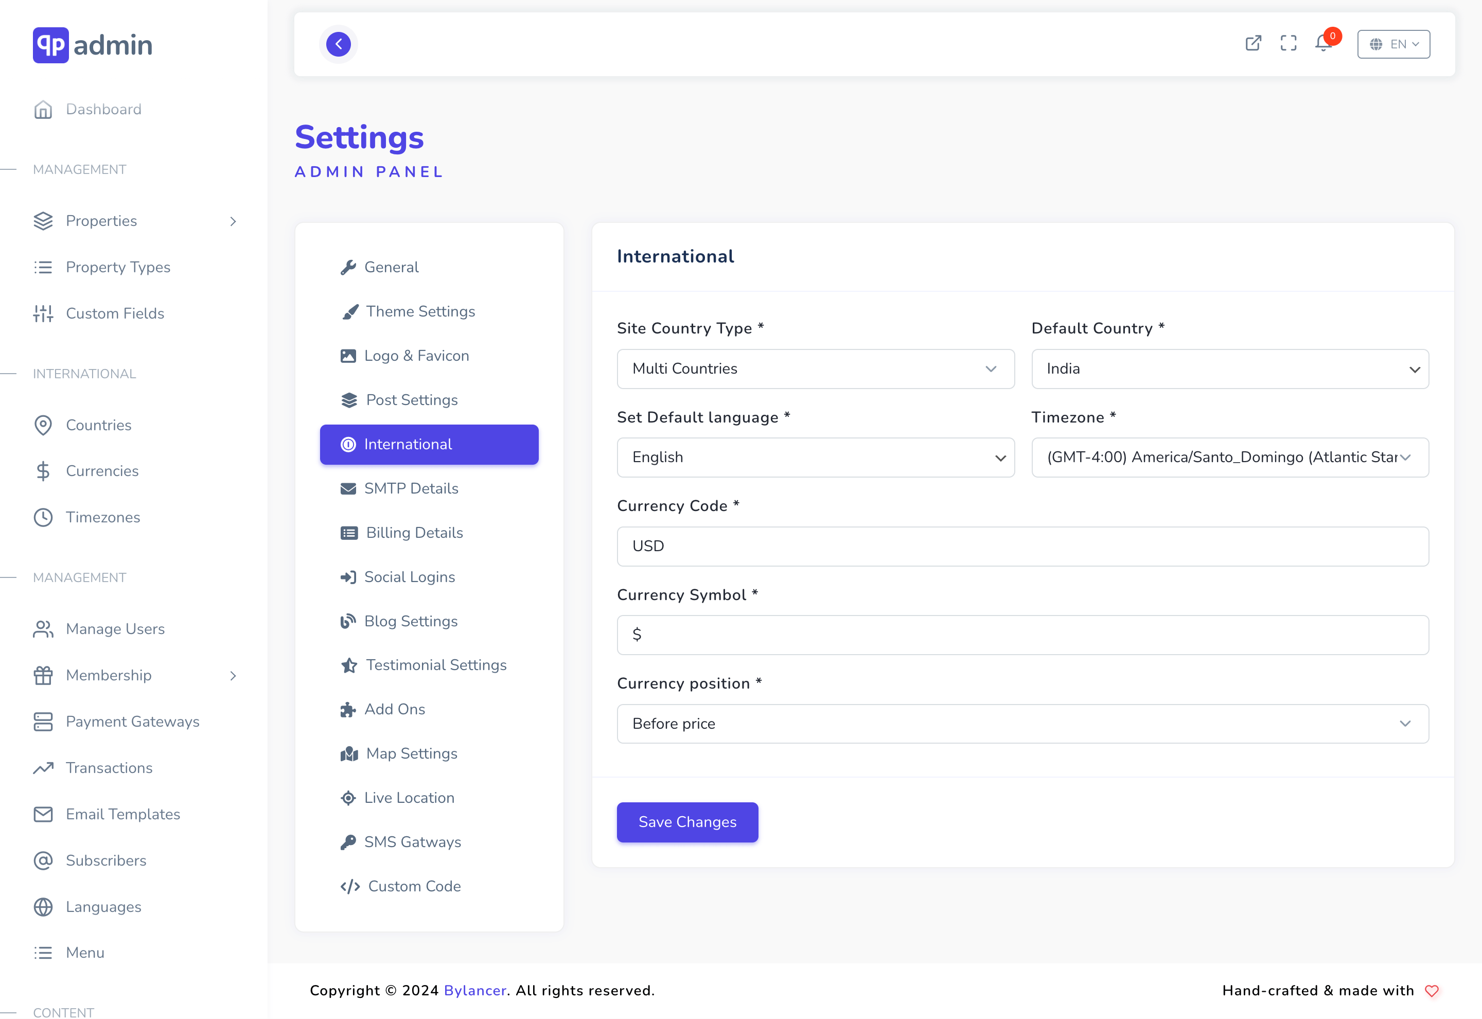This screenshot has width=1482, height=1019.
Task: Click the Custom Code brackets icon
Action: point(350,886)
